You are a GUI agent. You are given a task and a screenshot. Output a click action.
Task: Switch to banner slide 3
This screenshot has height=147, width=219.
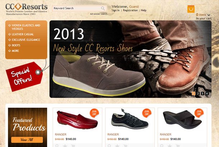(x=202, y=94)
